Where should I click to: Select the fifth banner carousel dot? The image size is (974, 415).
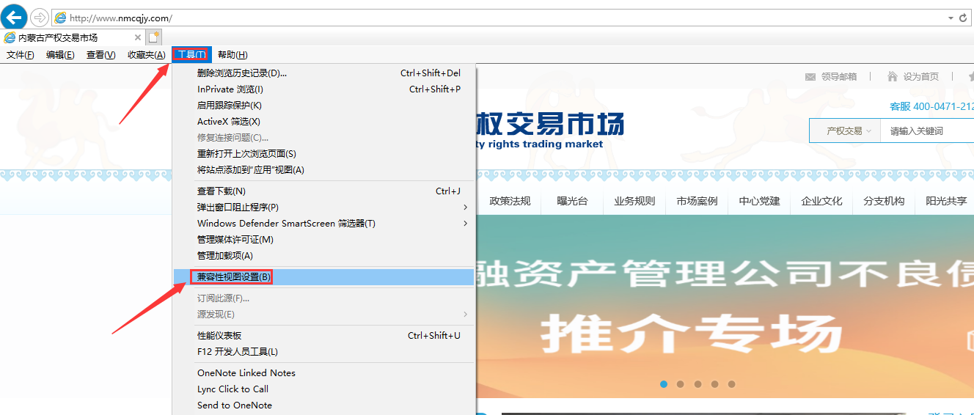(731, 383)
